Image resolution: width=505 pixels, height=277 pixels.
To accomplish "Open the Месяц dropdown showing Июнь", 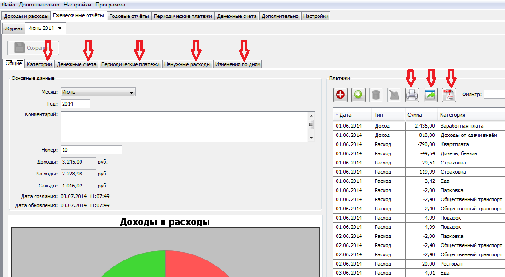I will click(x=98, y=92).
